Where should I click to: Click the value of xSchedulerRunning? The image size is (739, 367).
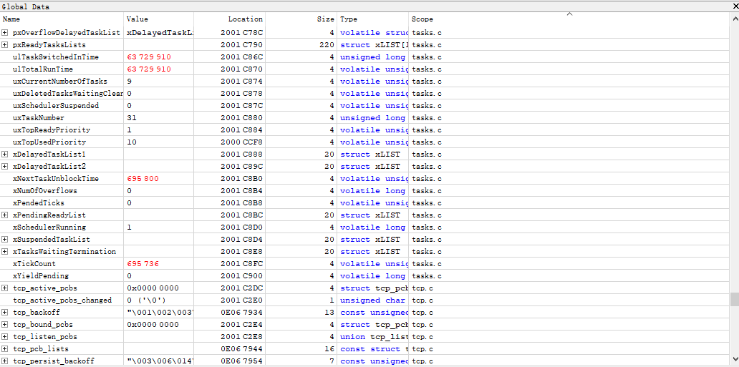(x=129, y=227)
